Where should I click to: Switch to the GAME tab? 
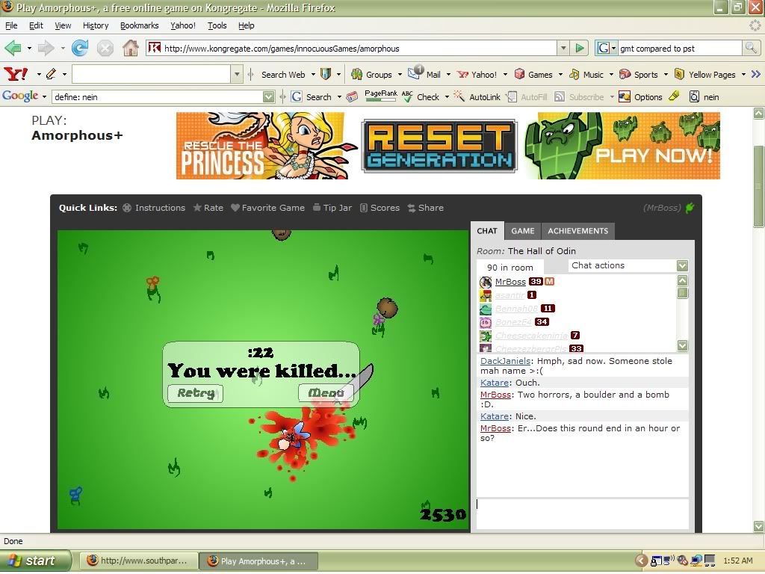click(522, 231)
